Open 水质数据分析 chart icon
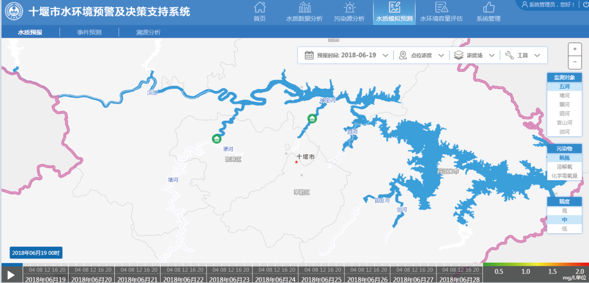 pos(304,8)
